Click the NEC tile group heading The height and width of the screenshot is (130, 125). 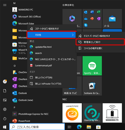point(65,99)
